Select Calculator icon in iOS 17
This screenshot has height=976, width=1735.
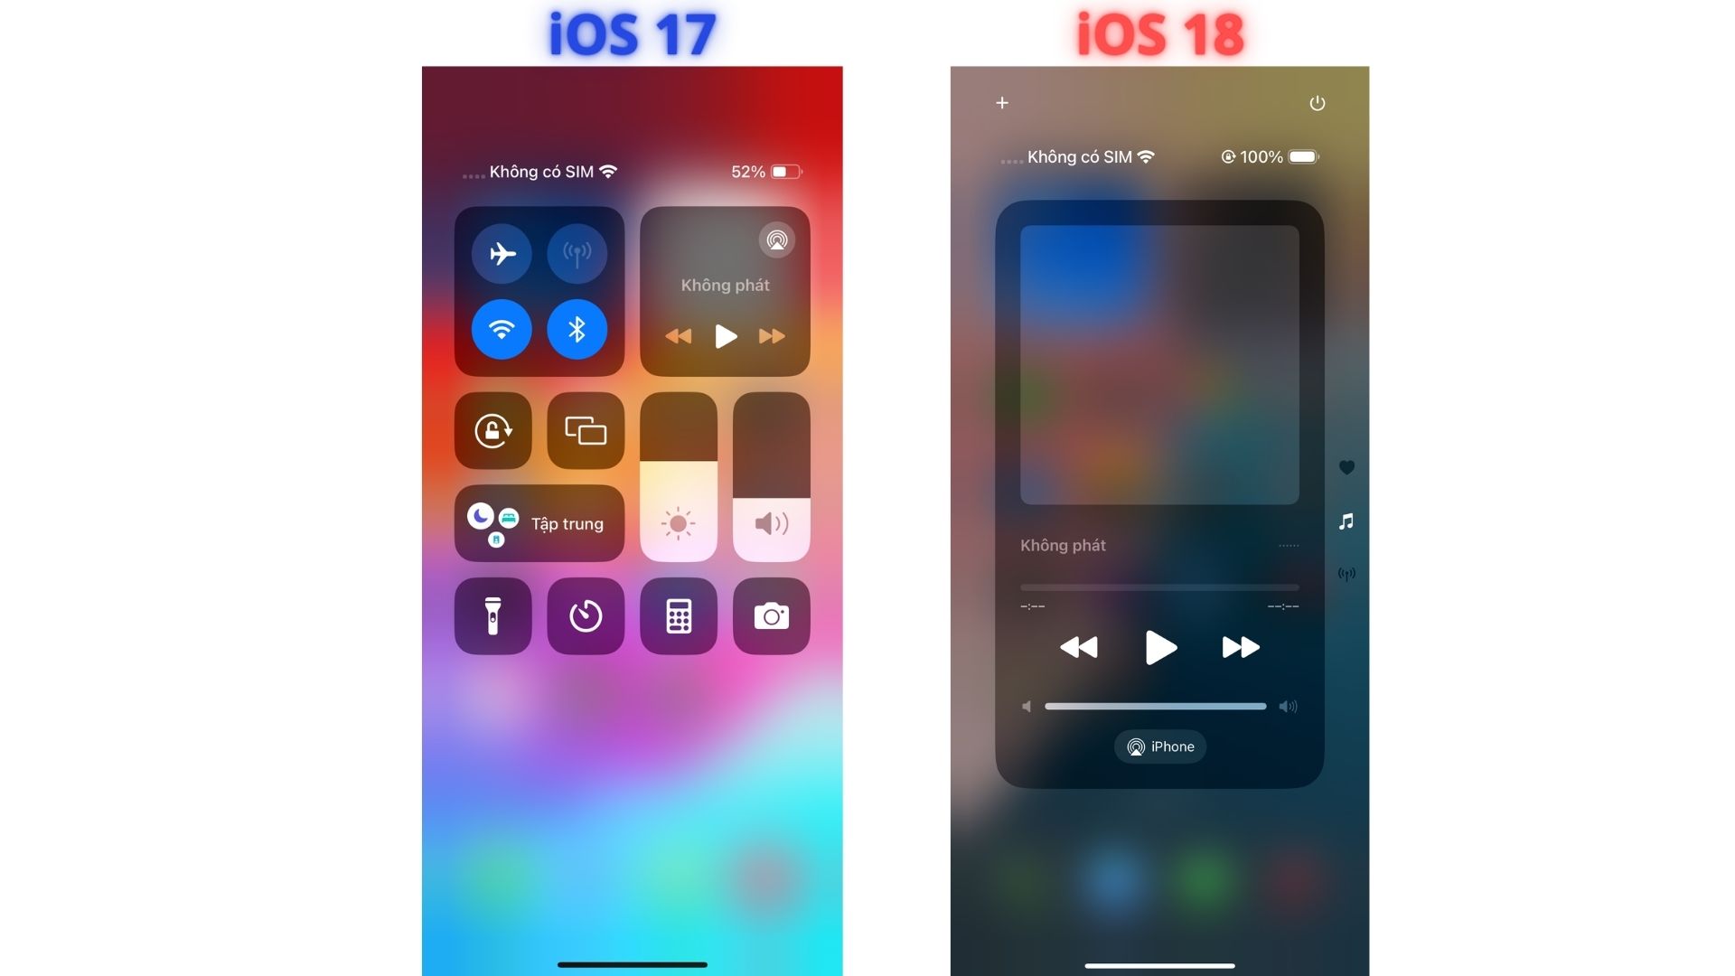click(x=676, y=615)
